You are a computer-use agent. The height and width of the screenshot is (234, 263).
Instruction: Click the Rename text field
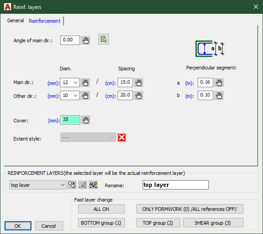coord(175,185)
